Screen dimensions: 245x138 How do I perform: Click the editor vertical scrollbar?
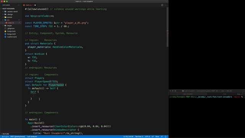(x=167, y=27)
